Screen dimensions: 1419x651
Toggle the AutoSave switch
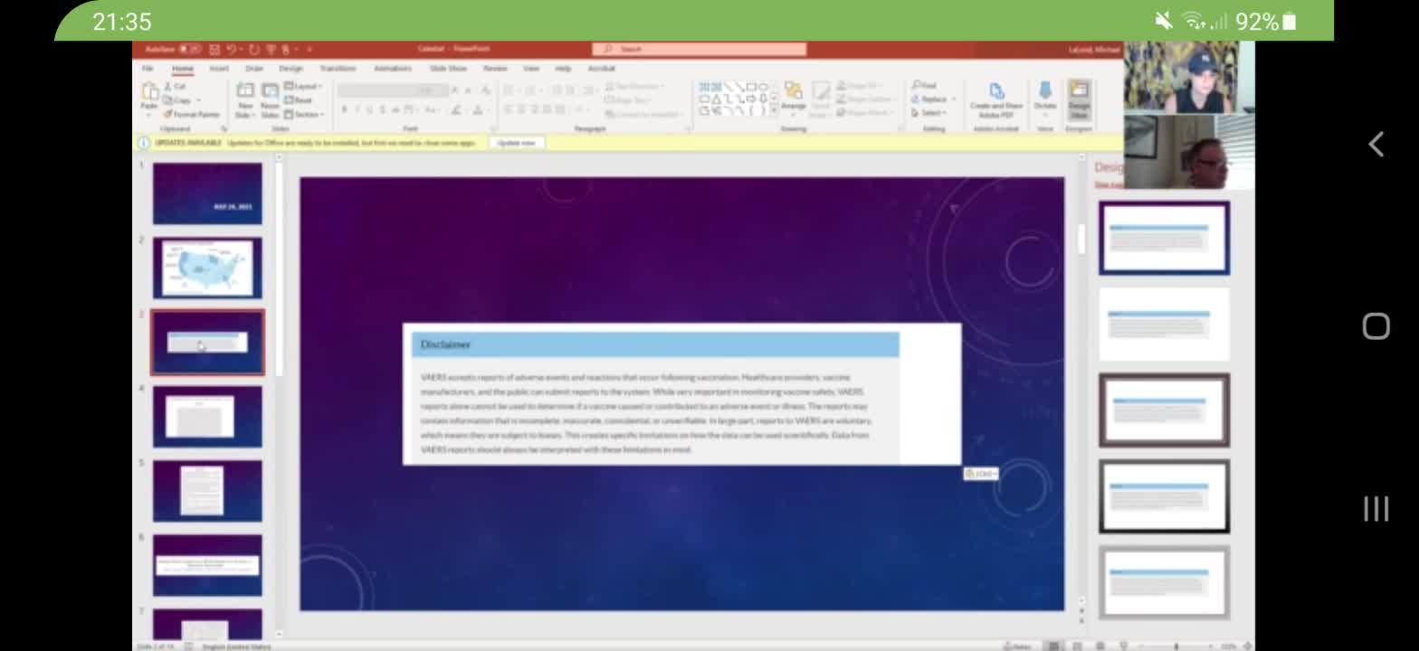coord(190,49)
